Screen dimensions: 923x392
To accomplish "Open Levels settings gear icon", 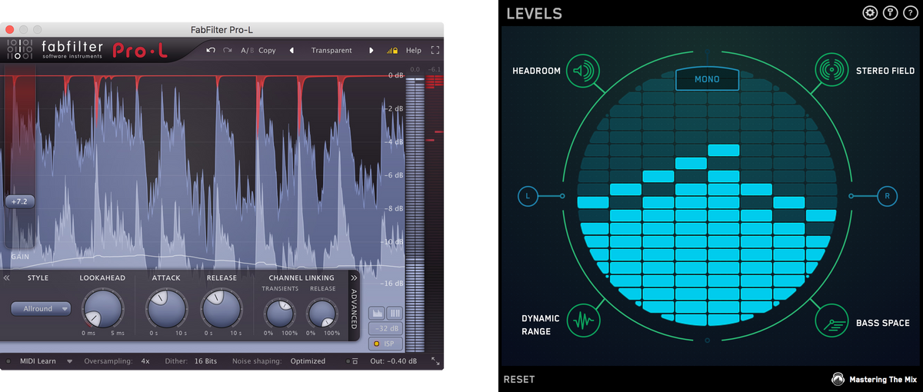I will click(871, 12).
